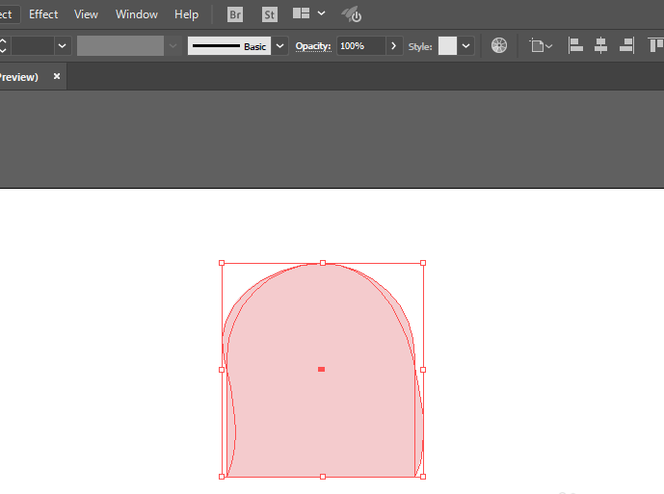
Task: Close the (Preview) document tab
Action: [57, 76]
